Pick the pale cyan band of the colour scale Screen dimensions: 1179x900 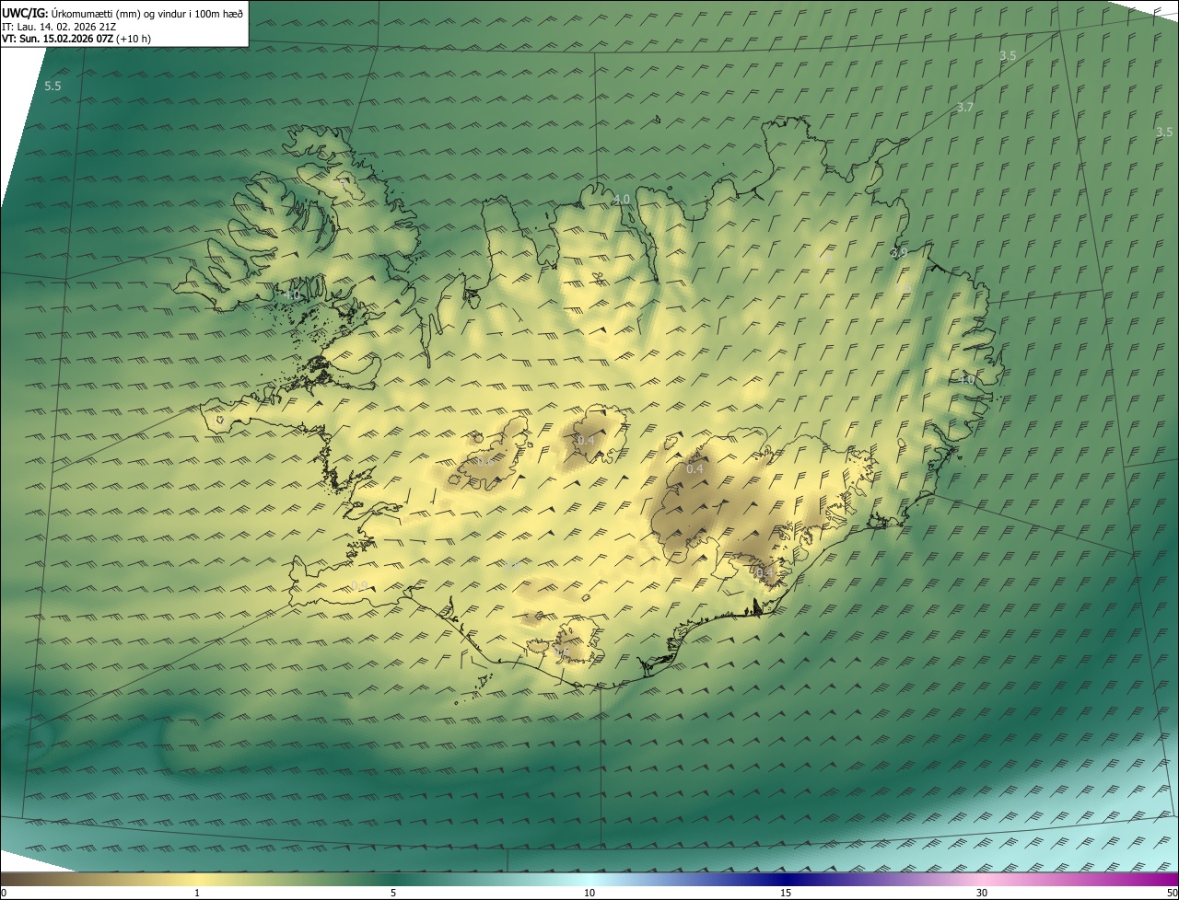(589, 879)
